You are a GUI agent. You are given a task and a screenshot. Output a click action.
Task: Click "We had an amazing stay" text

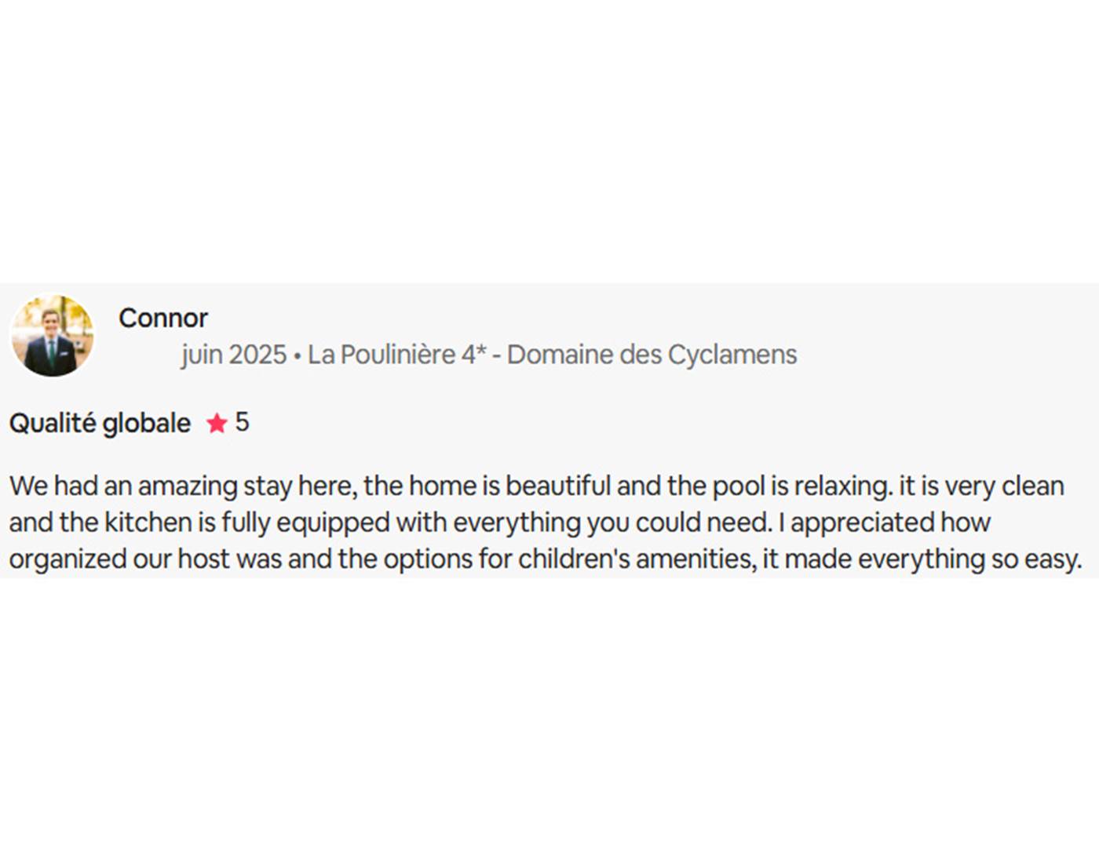click(x=150, y=486)
